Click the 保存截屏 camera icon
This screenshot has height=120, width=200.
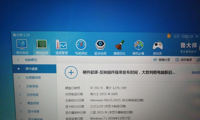tap(177, 60)
